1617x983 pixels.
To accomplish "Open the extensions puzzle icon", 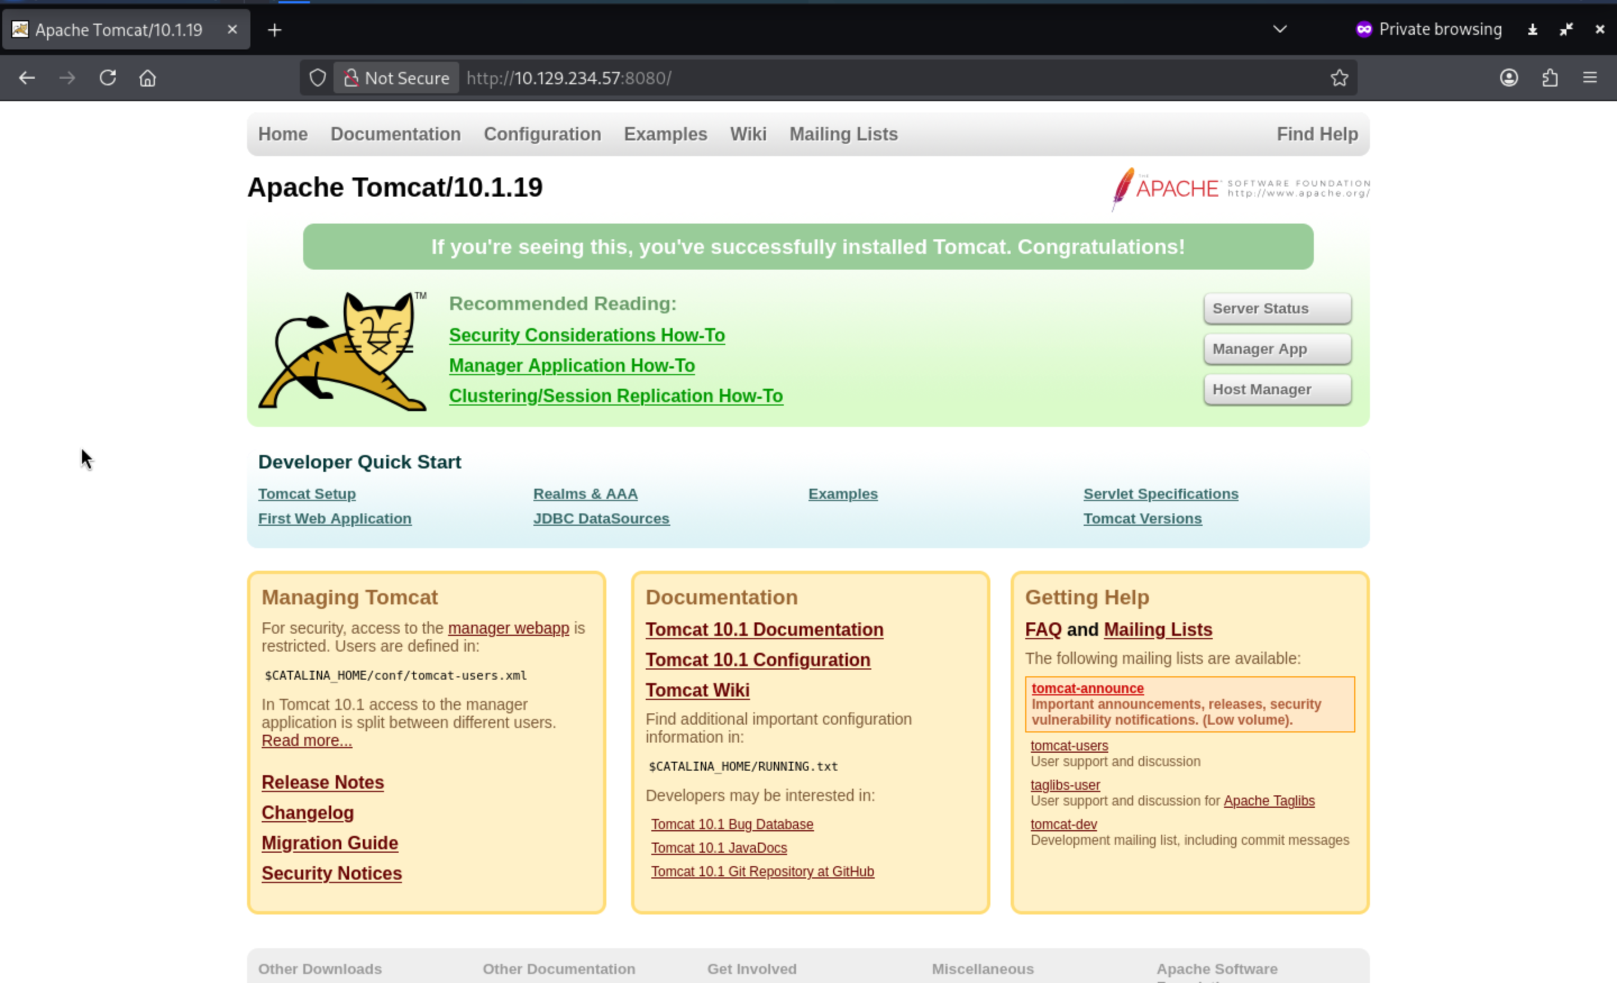I will pyautogui.click(x=1550, y=78).
